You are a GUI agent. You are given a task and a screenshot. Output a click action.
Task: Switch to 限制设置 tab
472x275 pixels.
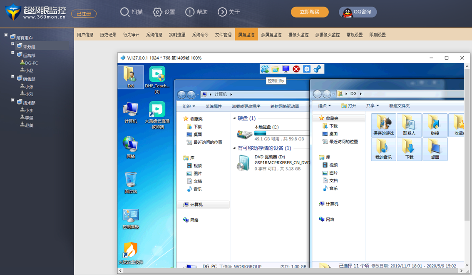378,35
